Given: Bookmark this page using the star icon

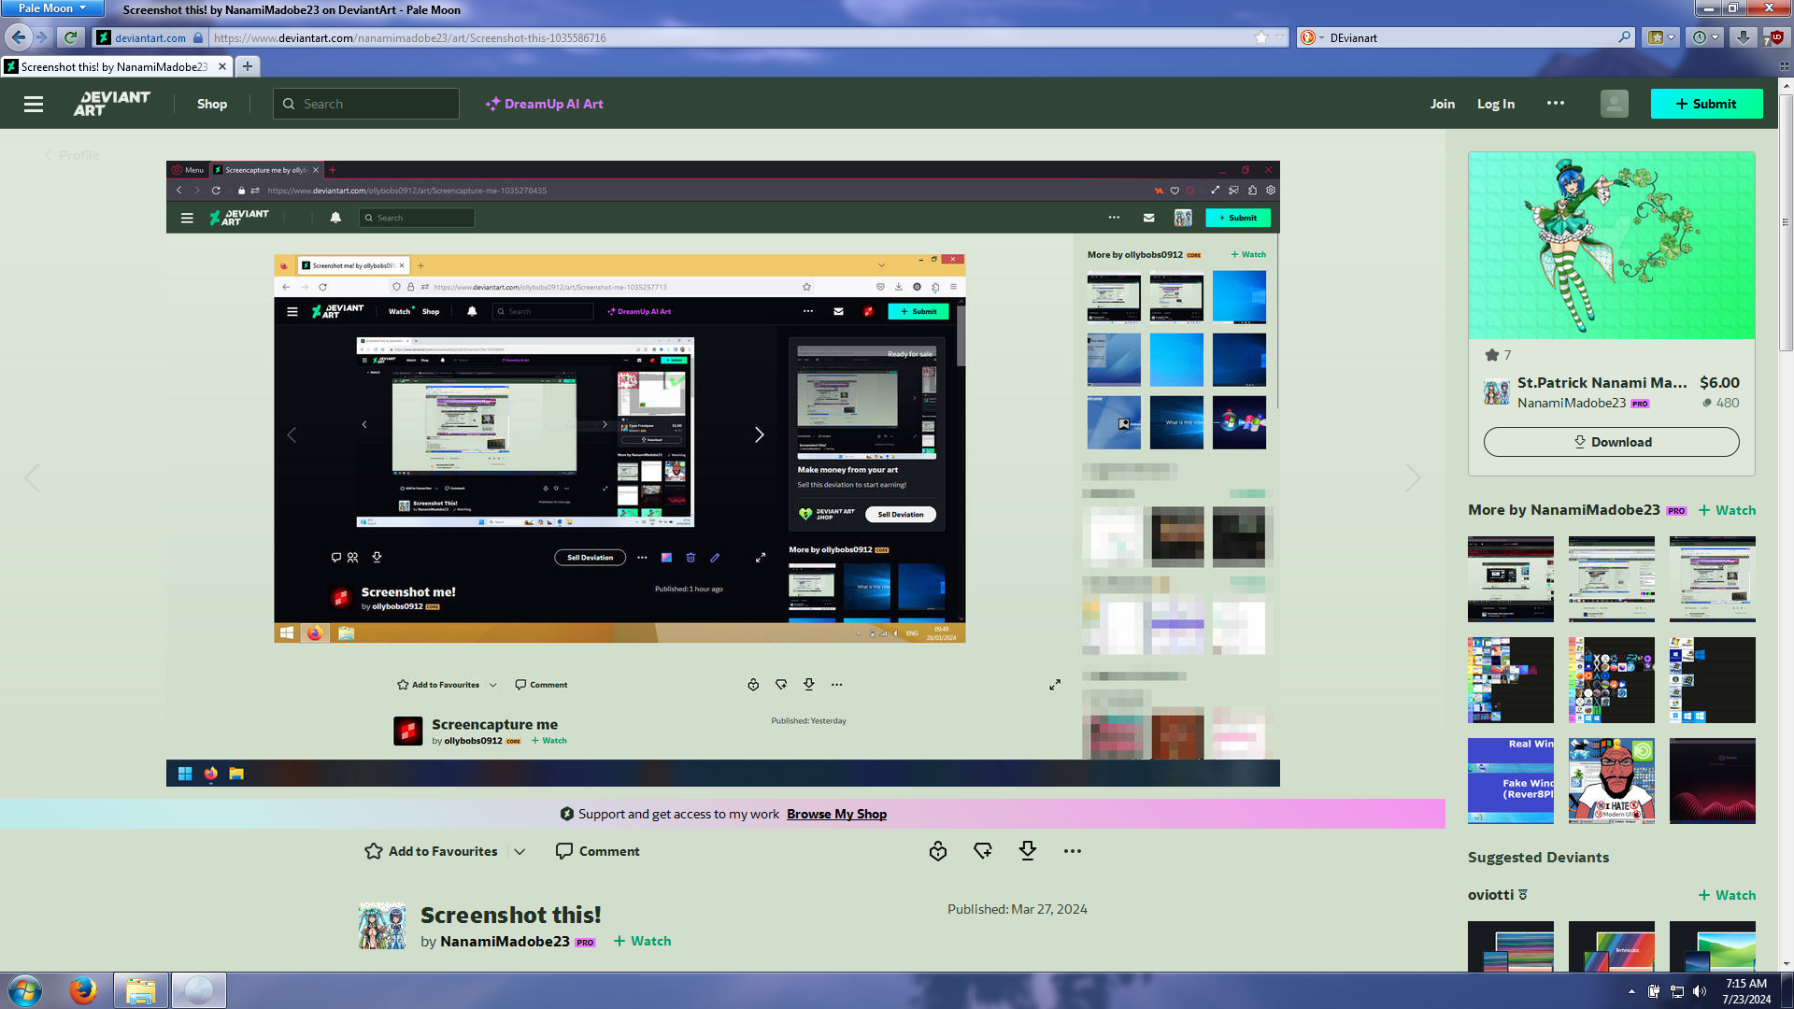Looking at the screenshot, I should coord(1261,37).
